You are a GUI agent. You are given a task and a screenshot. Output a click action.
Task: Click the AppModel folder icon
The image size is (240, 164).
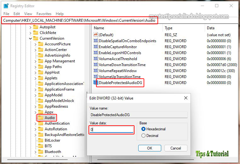click(x=41, y=95)
